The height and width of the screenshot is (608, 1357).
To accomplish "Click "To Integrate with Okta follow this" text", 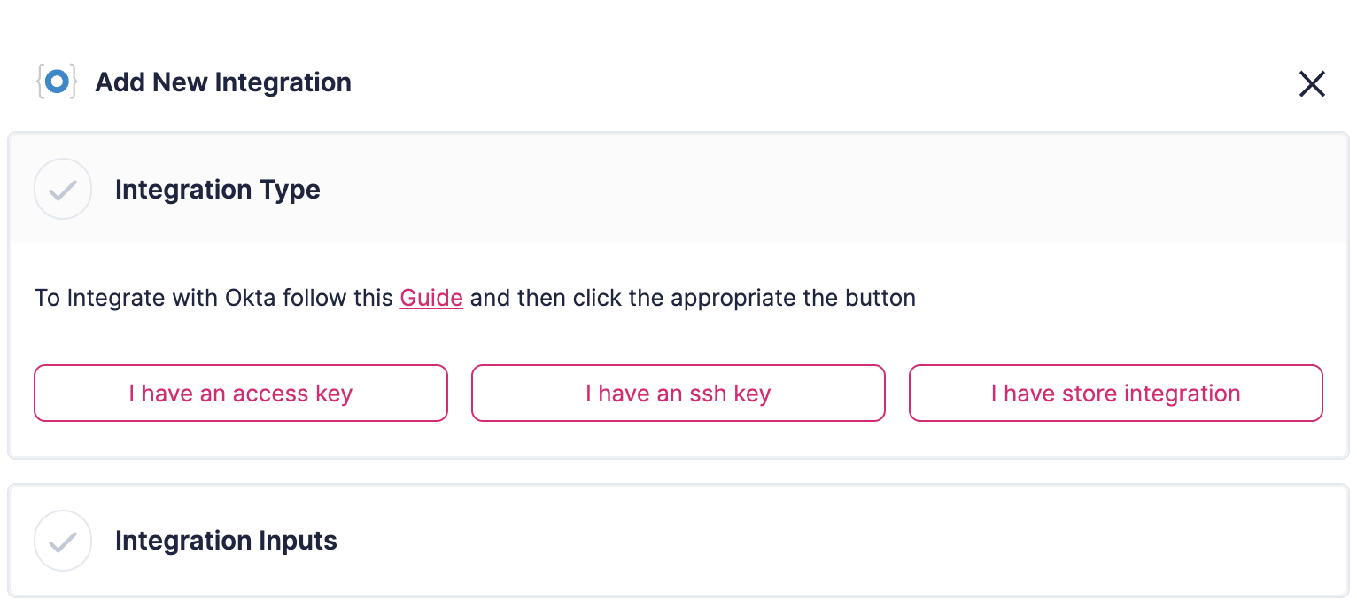I will 214,298.
